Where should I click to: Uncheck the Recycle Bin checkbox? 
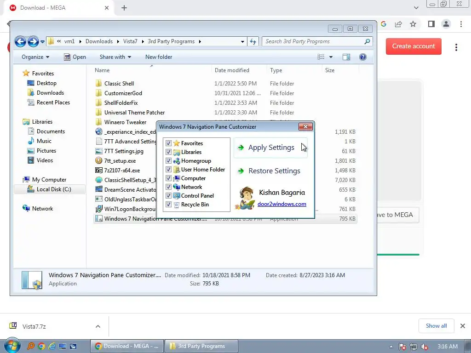click(x=168, y=205)
